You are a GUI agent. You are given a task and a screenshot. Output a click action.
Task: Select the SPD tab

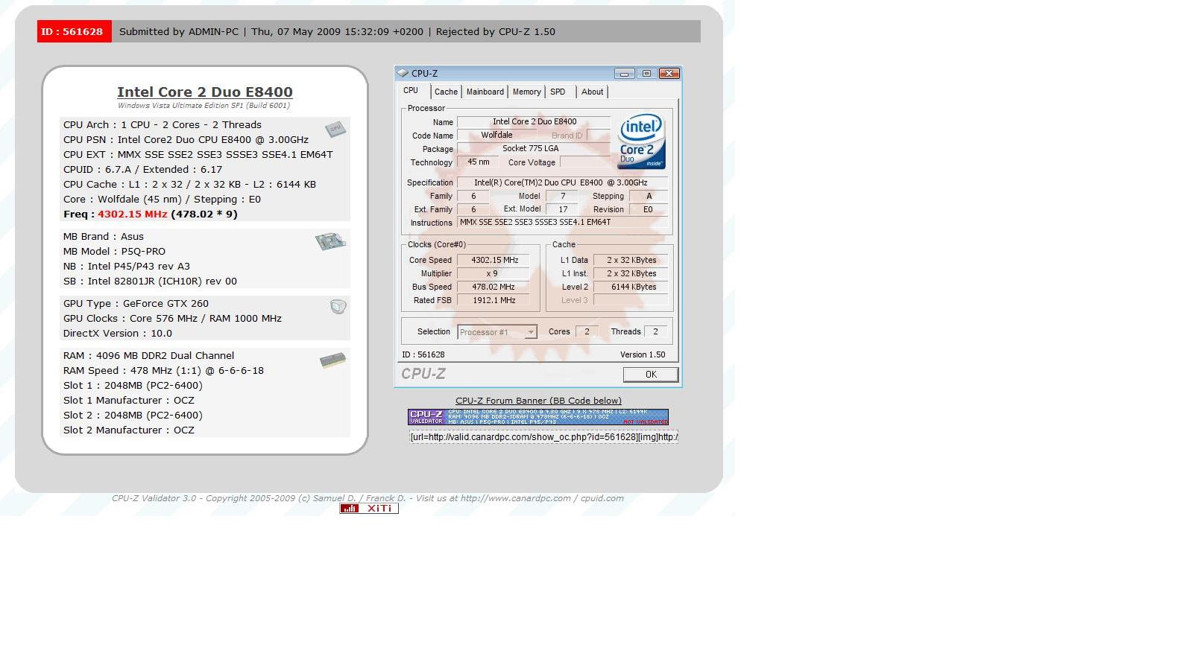(x=558, y=92)
